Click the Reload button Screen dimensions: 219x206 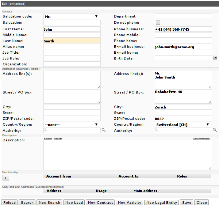[9, 202]
